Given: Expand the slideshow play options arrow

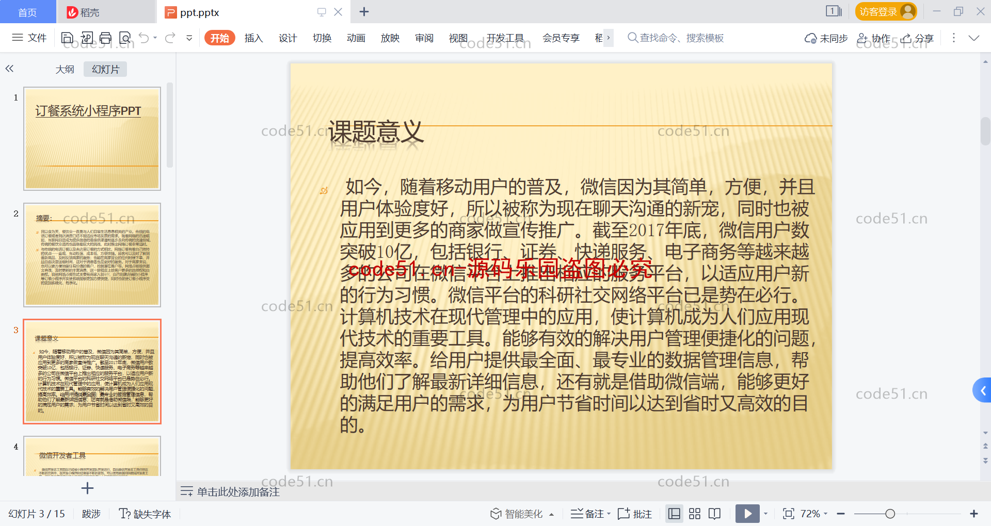Looking at the screenshot, I should click(x=765, y=514).
